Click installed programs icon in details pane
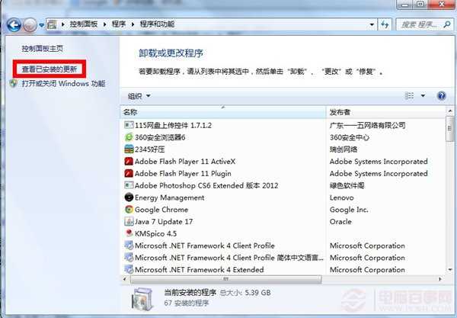Viewport: 457px width, 318px height. click(x=142, y=299)
